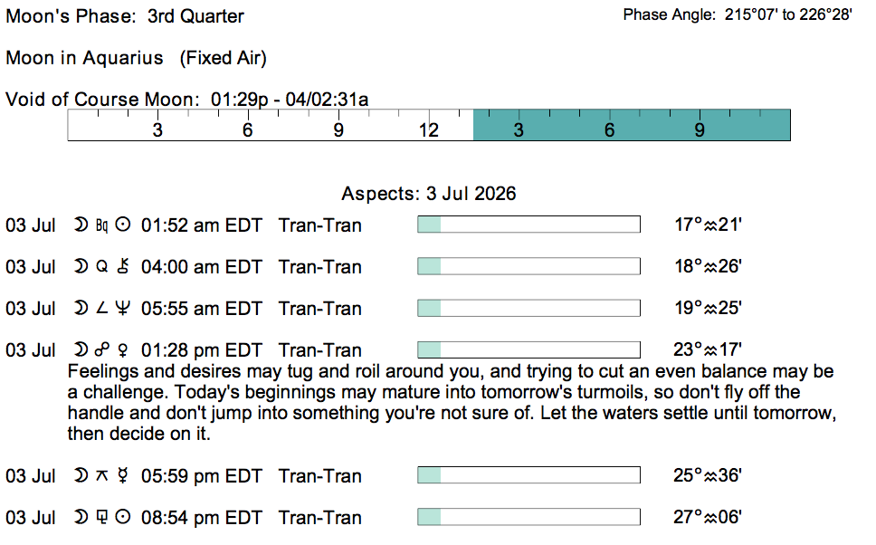Click the quincunx symbol in the 05:59 pm row
Screen dimensions: 876x545
pos(101,475)
